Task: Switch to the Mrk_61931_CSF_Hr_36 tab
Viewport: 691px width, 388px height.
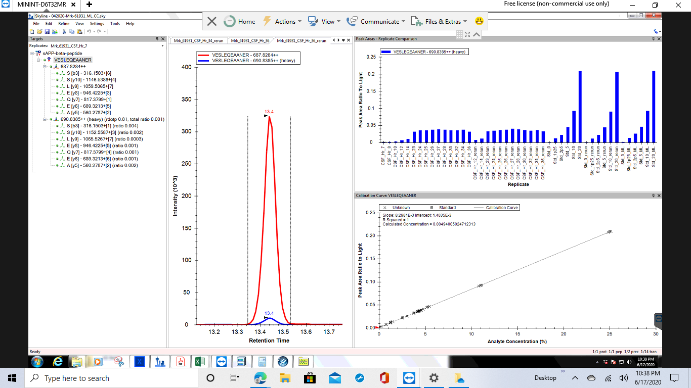Action: click(x=250, y=40)
